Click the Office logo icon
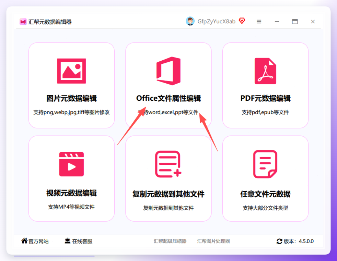Viewport: 337px width, 261px height. coord(168,71)
